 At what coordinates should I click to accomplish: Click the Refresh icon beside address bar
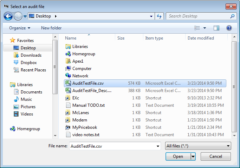pyautogui.click(x=159, y=16)
